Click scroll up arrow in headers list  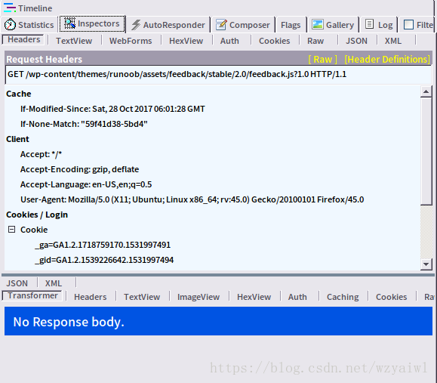[x=426, y=91]
